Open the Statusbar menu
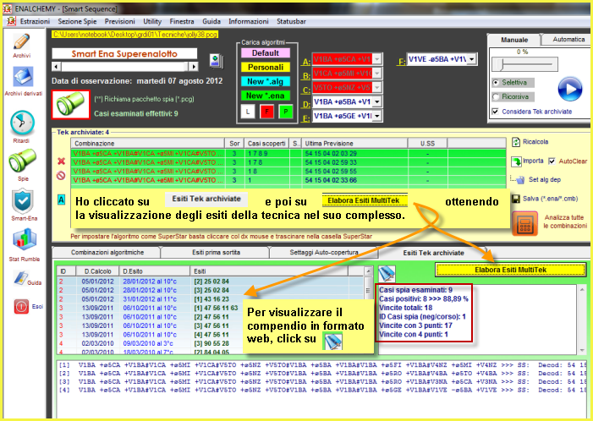 [x=291, y=21]
